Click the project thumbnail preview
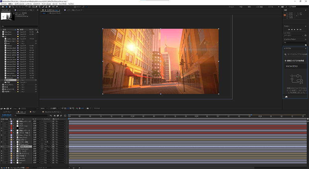 (7, 16)
